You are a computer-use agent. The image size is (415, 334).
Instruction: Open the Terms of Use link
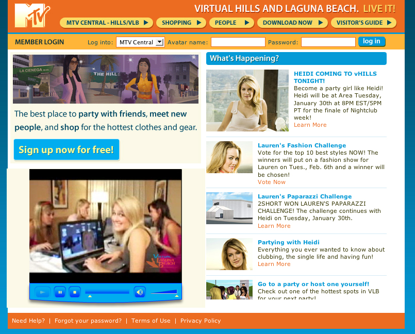click(151, 321)
